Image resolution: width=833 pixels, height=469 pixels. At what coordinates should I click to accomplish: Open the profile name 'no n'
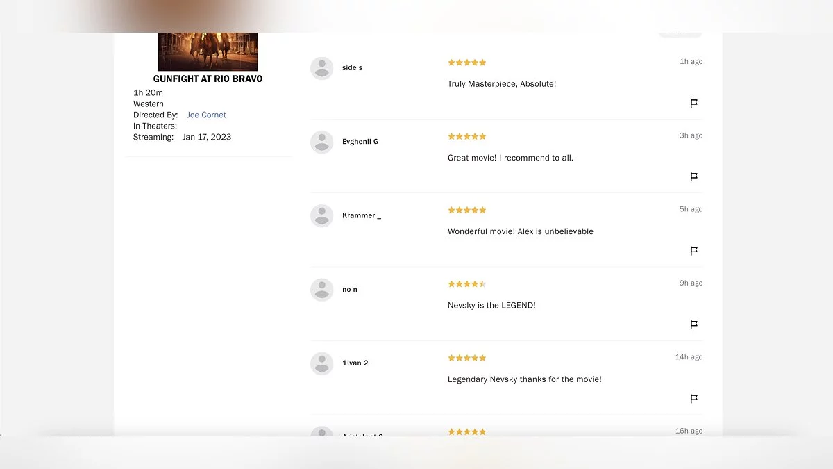(x=349, y=290)
